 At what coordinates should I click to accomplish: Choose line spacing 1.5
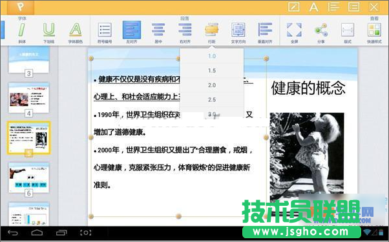212,70
